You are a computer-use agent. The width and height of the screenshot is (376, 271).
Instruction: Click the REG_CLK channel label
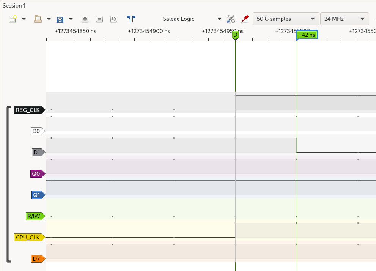[28, 110]
